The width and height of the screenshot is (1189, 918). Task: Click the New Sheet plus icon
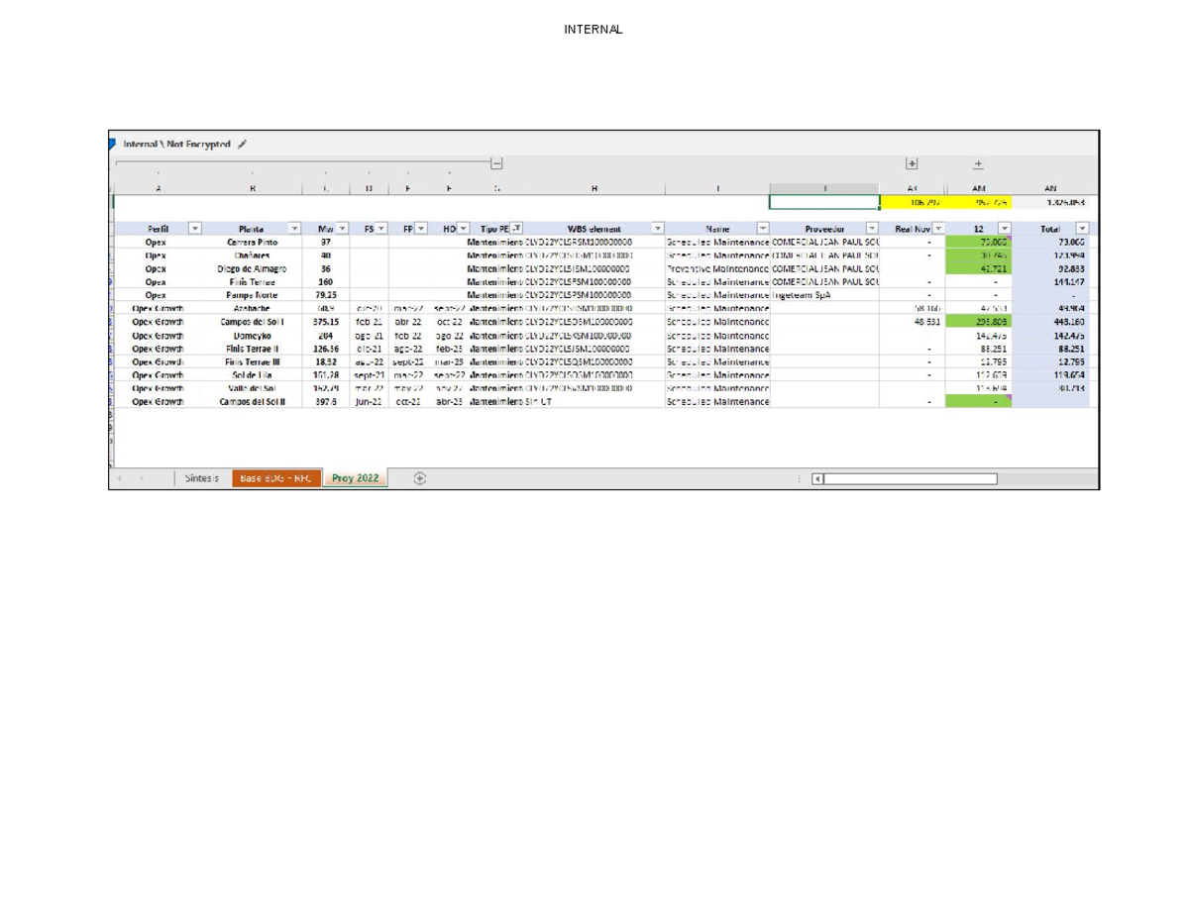point(420,477)
